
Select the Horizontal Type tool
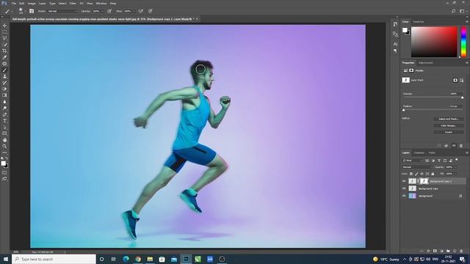coord(4,121)
